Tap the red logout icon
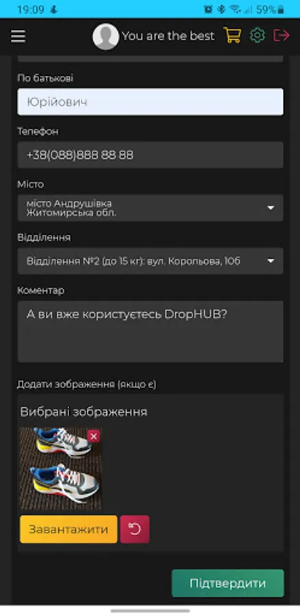Image resolution: width=300 pixels, height=616 pixels. [x=282, y=36]
